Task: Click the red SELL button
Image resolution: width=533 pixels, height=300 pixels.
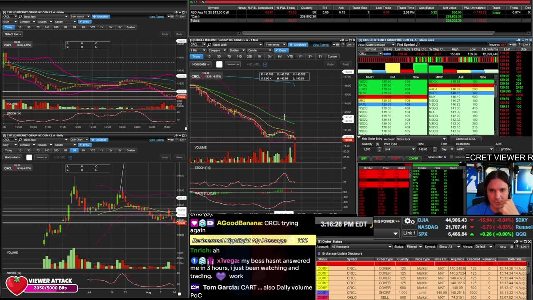Action: click(379, 159)
